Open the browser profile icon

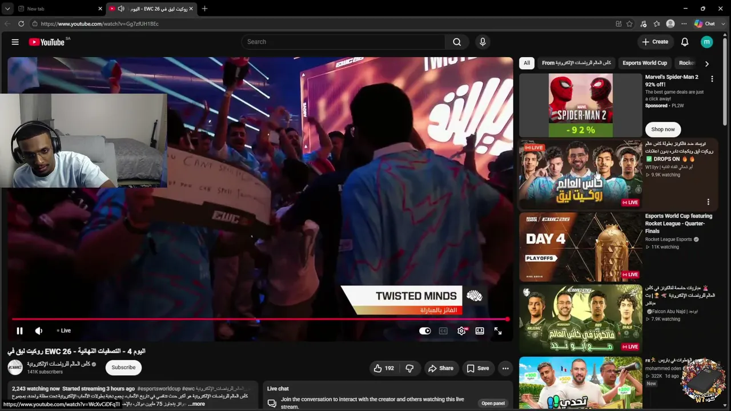tap(670, 24)
